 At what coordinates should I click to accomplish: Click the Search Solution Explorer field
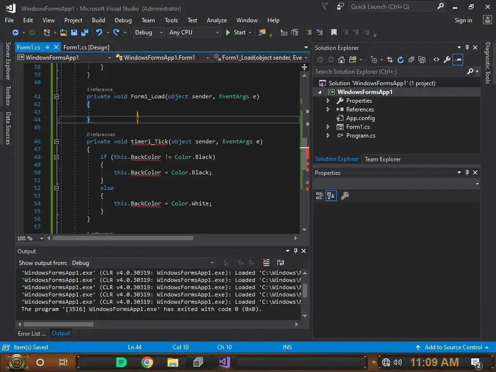click(397, 72)
